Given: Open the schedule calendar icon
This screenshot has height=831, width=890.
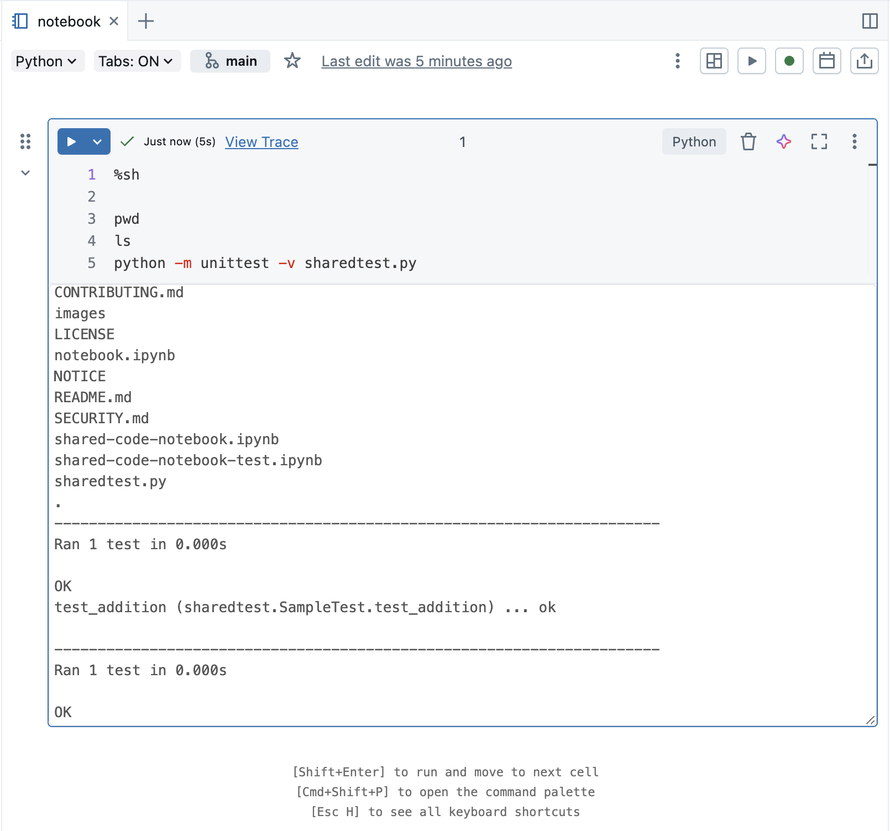Looking at the screenshot, I should (x=827, y=61).
